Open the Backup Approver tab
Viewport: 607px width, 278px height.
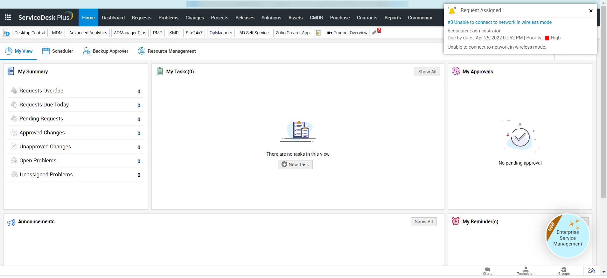click(106, 51)
